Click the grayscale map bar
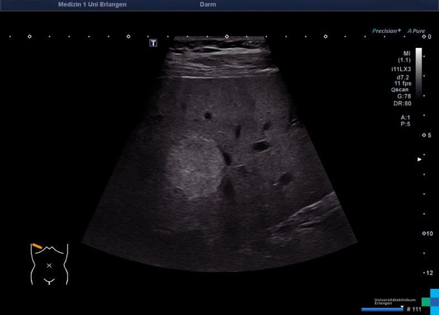Viewport: 439px width, 315px height. point(418,72)
